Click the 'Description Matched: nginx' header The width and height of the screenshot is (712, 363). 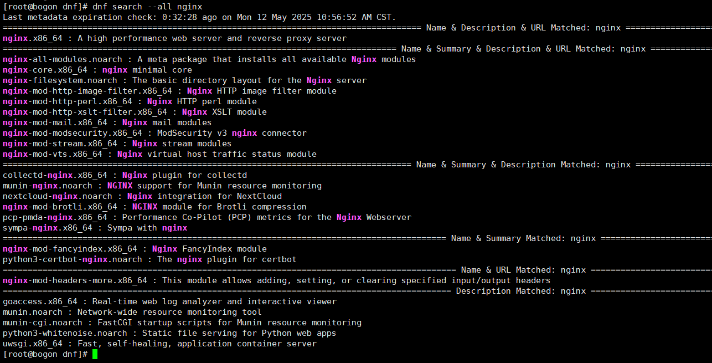[521, 291]
